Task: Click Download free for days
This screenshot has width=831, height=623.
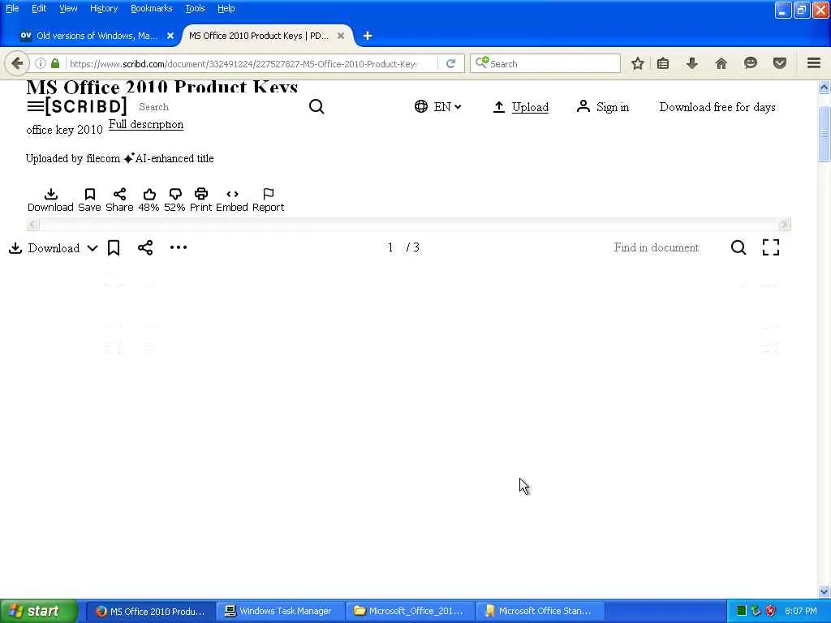Action: point(717,107)
